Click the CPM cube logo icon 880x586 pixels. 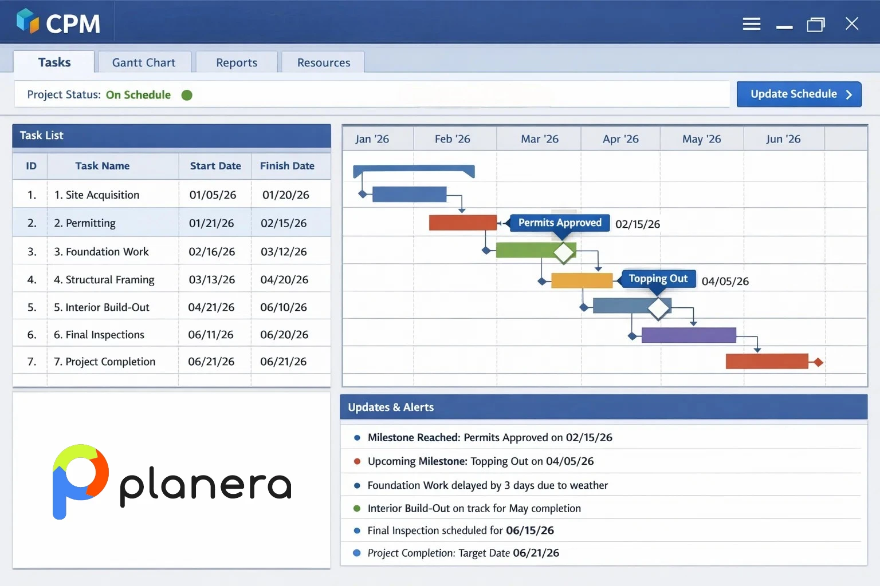pyautogui.click(x=27, y=21)
